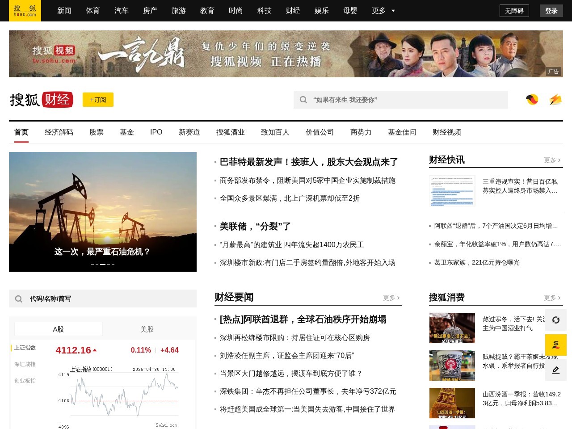Select the IPO tab

pyautogui.click(x=156, y=132)
